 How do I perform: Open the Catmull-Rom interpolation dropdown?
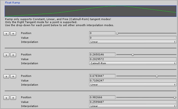click(x=133, y=63)
